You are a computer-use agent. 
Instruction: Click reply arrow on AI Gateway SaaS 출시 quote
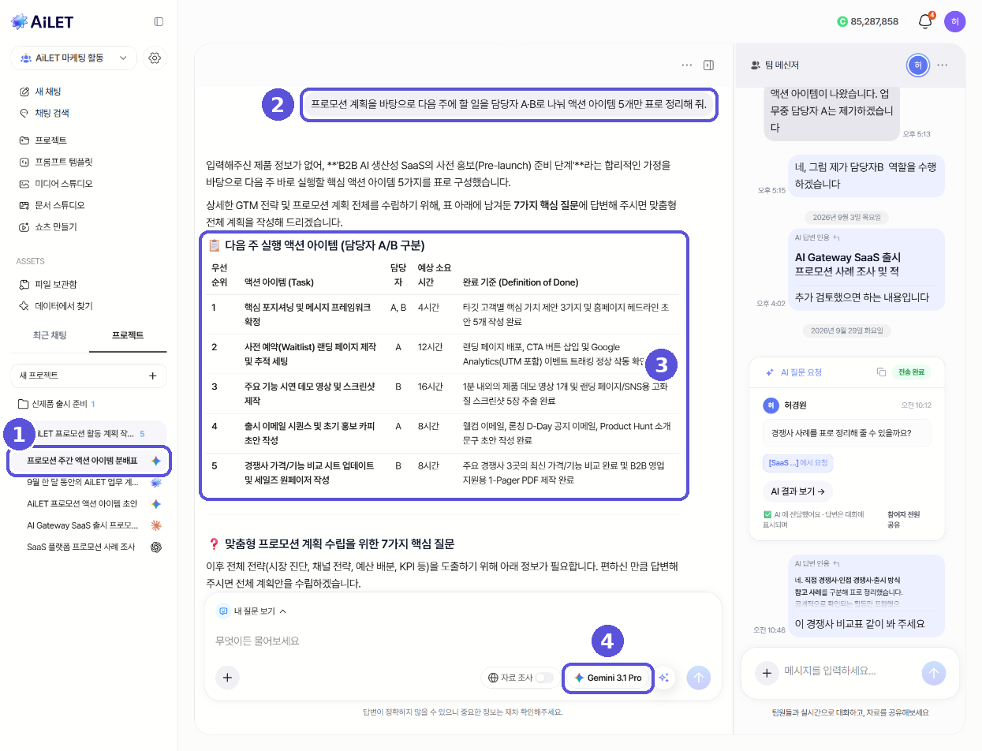[x=837, y=237]
